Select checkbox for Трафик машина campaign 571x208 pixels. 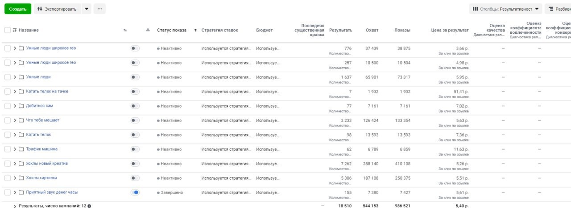click(7, 149)
